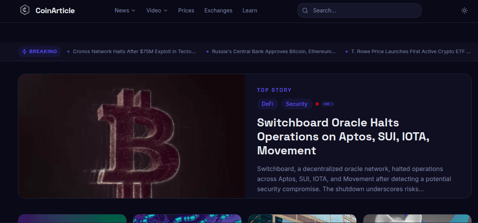Open the Cronos Network $75M exploit headline

coord(134,52)
